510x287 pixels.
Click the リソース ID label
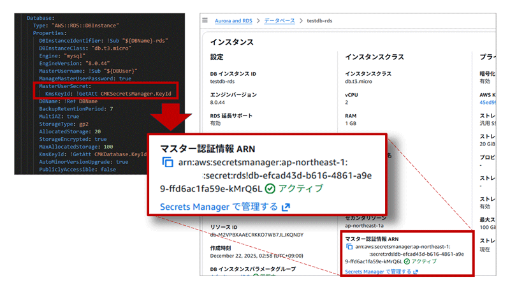point(224,227)
